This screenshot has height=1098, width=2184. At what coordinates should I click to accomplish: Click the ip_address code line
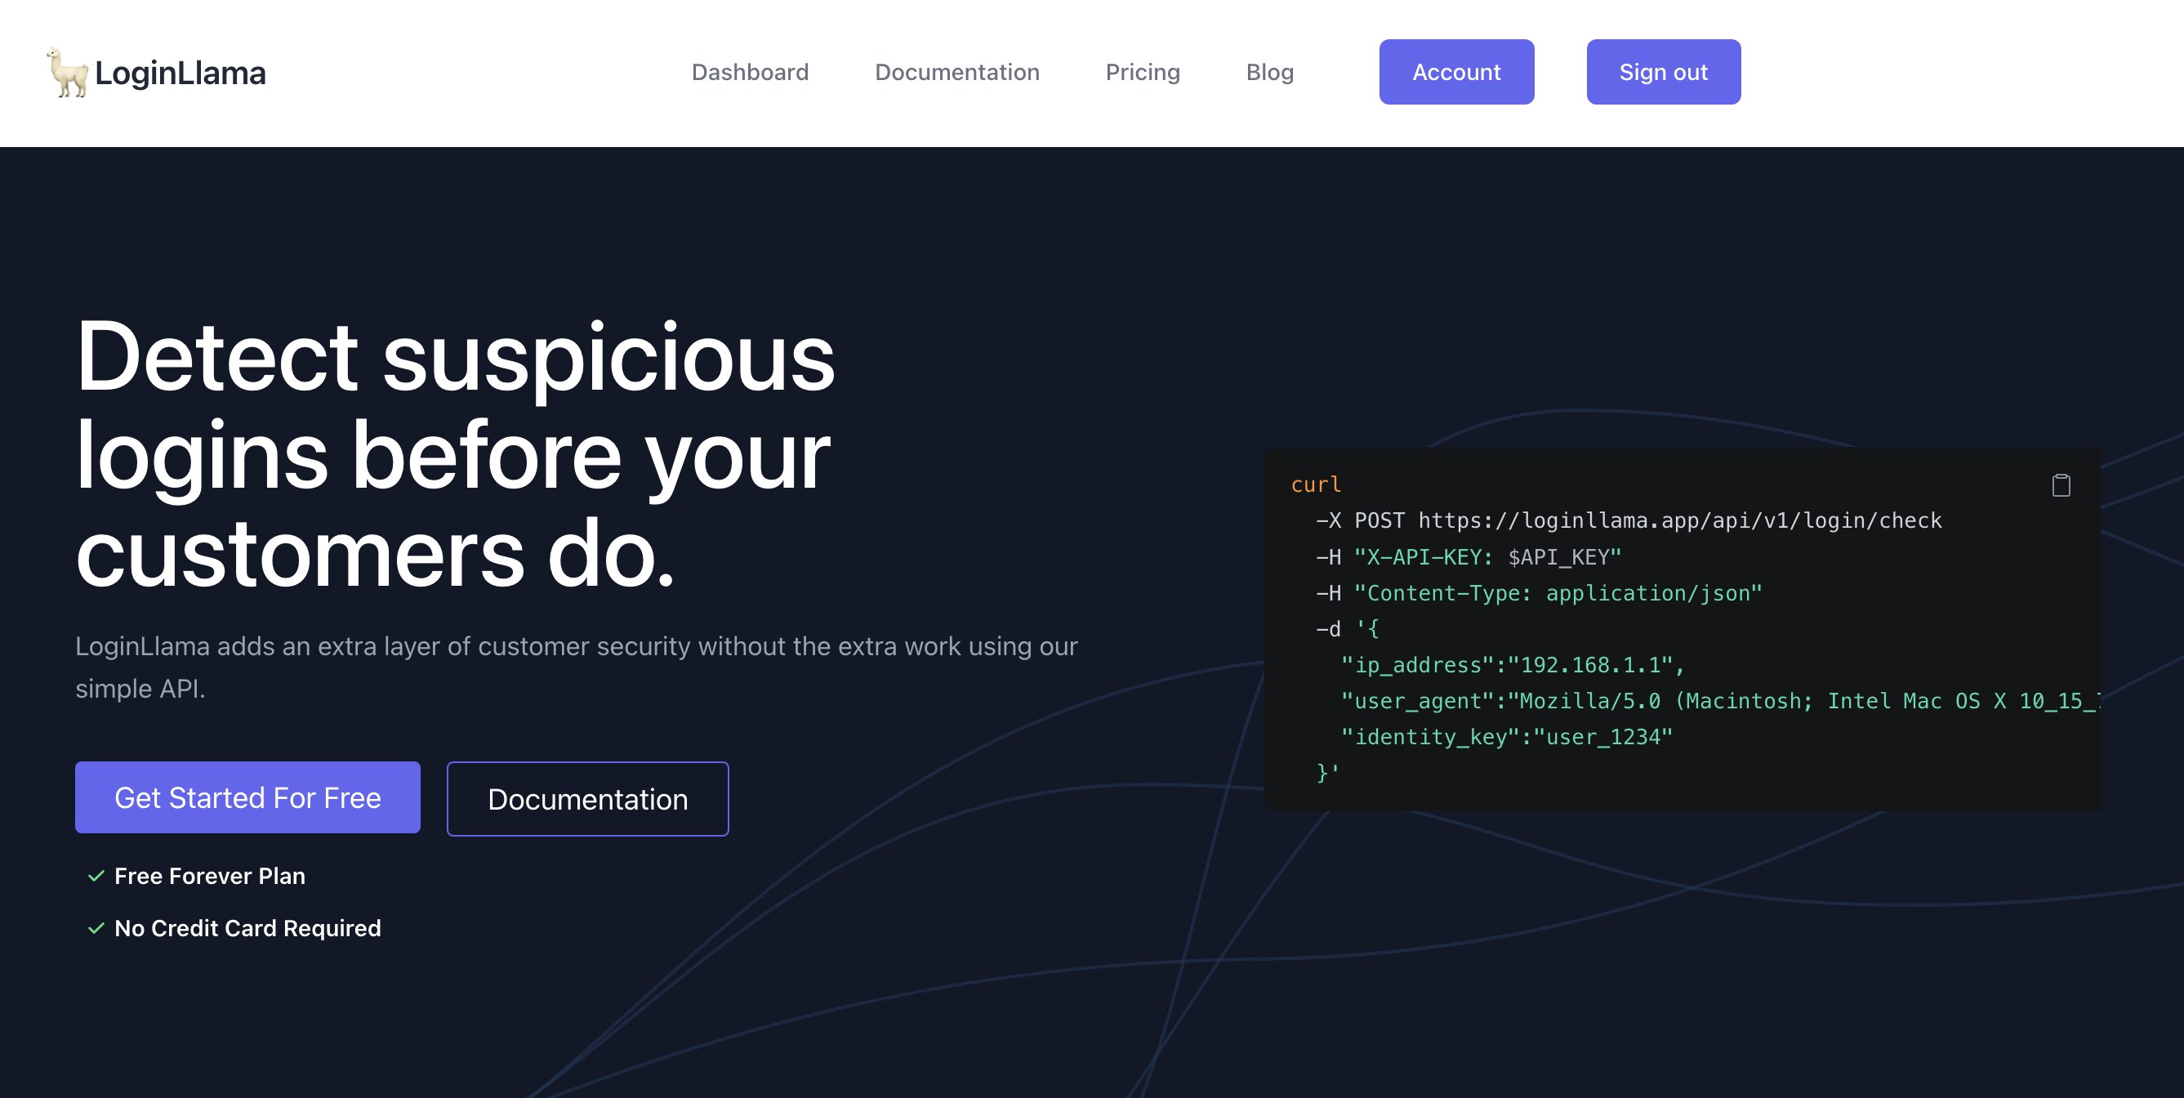[x=1512, y=665]
